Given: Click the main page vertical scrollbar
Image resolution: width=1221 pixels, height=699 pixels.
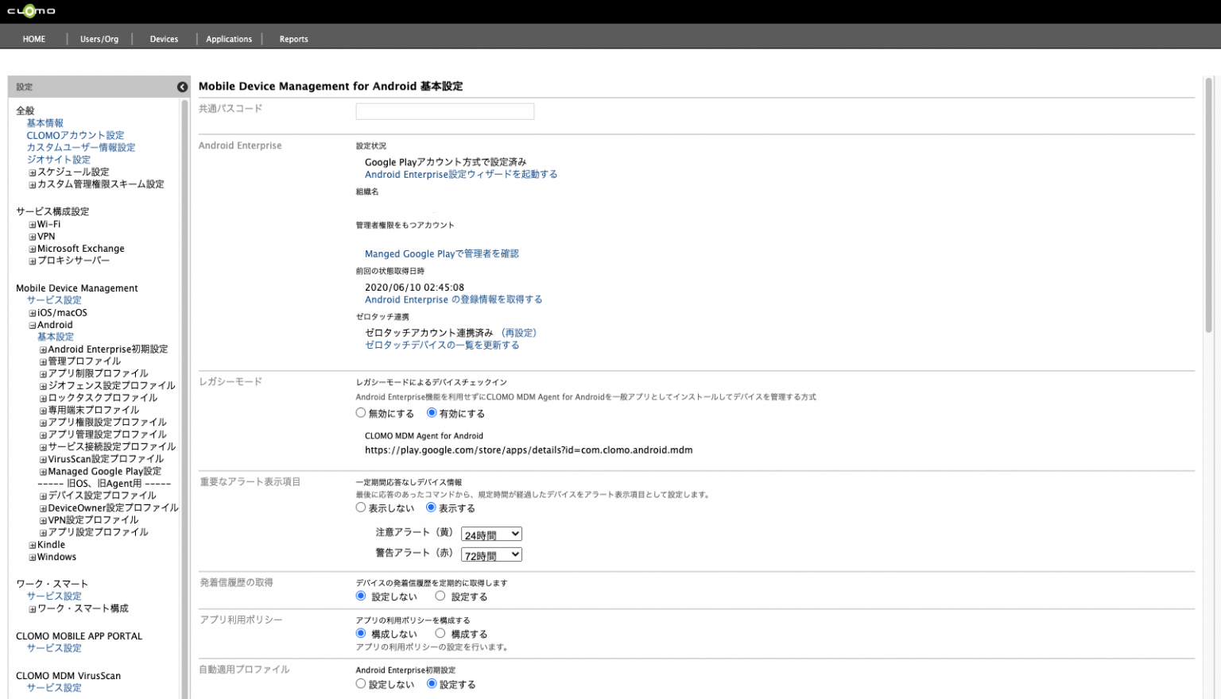Looking at the screenshot, I should pyautogui.click(x=1209, y=205).
